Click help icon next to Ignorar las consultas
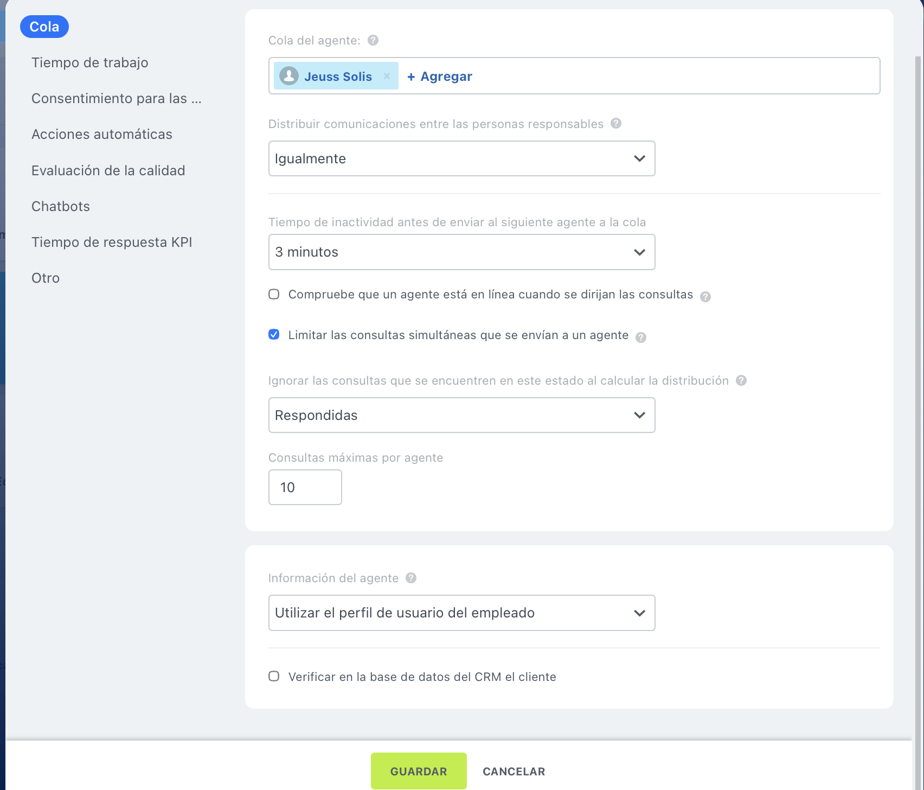Viewport: 924px width, 790px height. [x=741, y=380]
